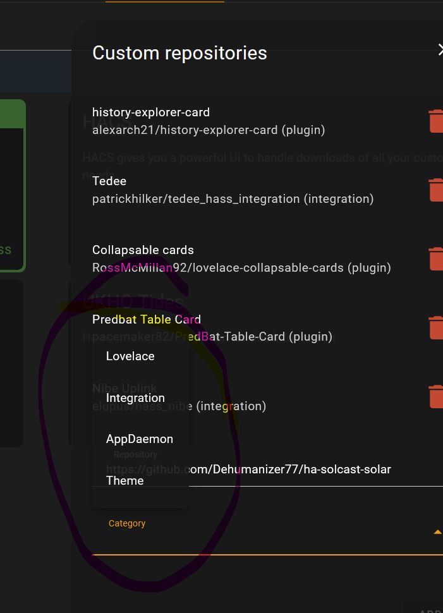Delete the history-explorer-card repository

point(436,121)
